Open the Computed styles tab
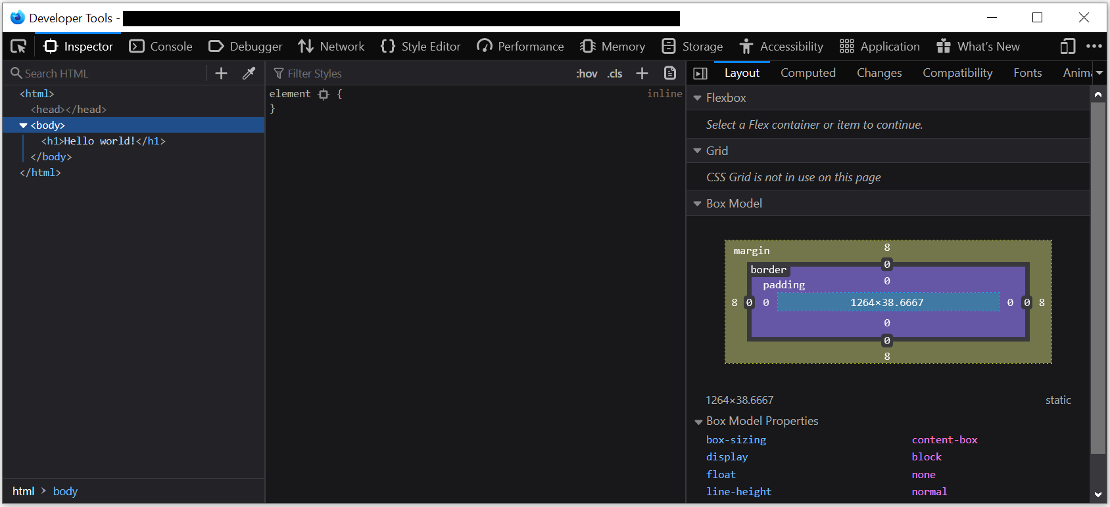1110x507 pixels. click(x=808, y=73)
